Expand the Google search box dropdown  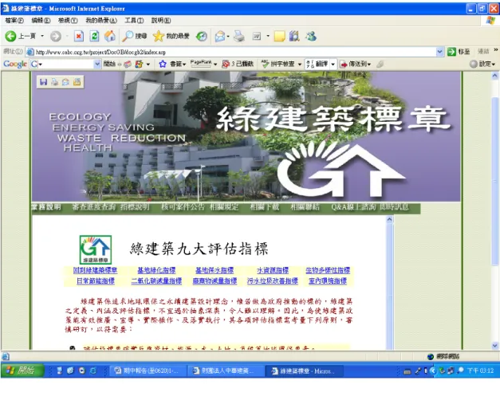(97, 64)
